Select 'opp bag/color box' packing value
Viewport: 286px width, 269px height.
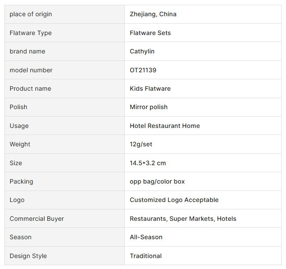click(157, 181)
